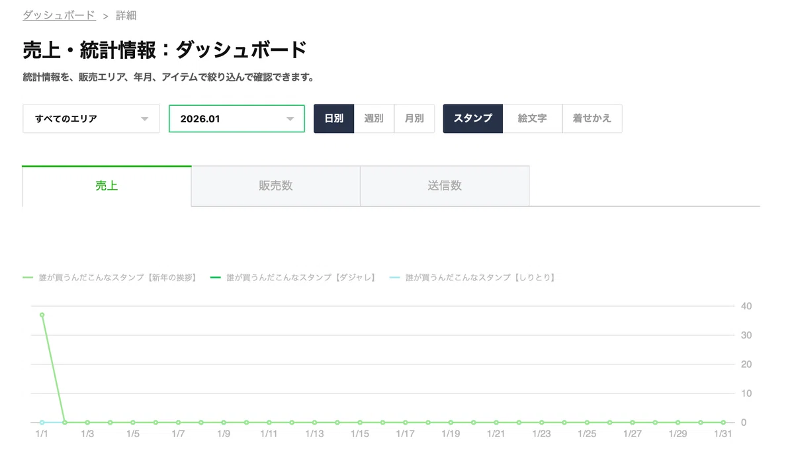Expand the 2026.01 month selector
The image size is (794, 449).
(237, 119)
